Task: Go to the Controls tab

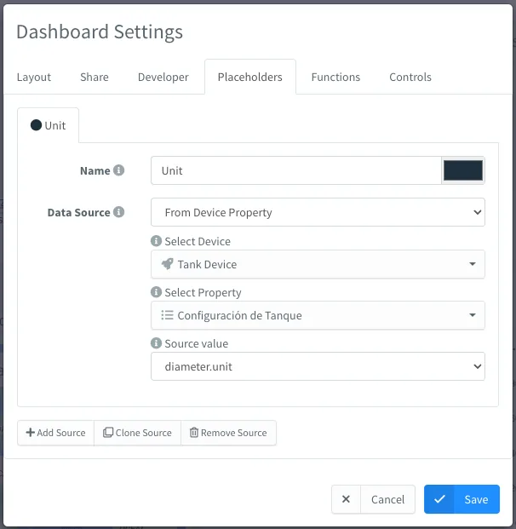Action: click(x=410, y=77)
